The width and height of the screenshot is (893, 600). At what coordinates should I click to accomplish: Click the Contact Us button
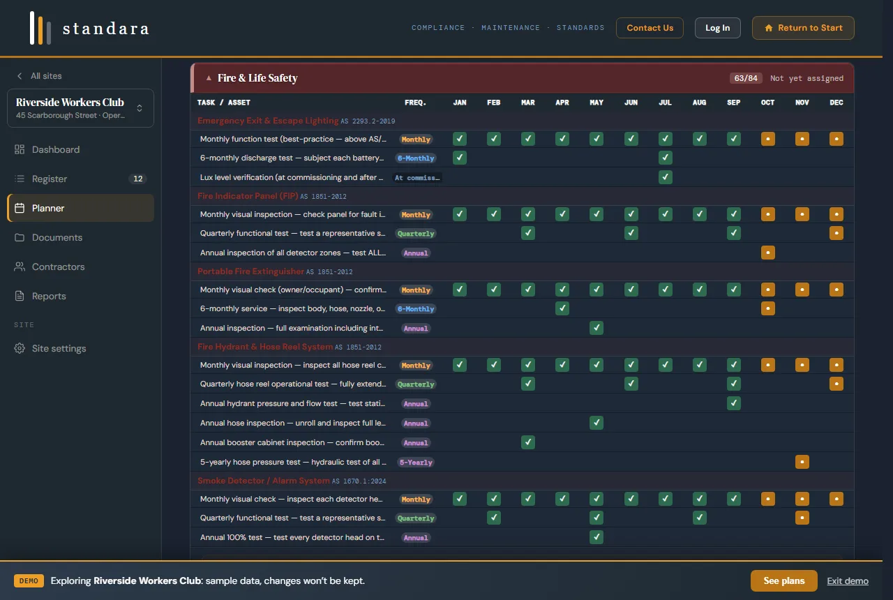(x=650, y=28)
